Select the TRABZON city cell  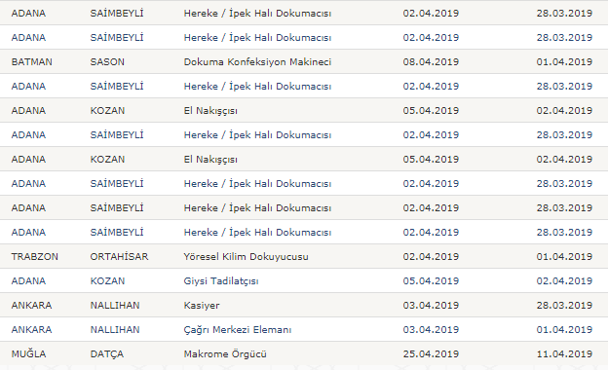34,257
